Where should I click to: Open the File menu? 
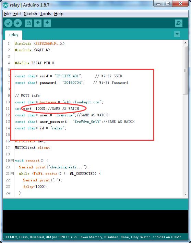click(x=7, y=14)
